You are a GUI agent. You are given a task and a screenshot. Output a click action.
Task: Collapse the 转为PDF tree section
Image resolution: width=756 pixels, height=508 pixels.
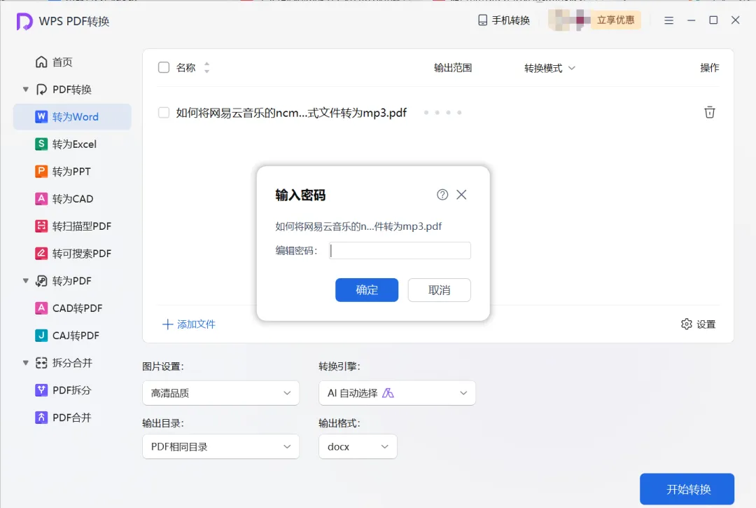point(26,281)
